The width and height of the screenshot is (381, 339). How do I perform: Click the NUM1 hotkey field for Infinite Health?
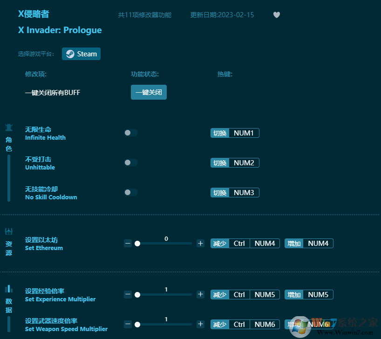point(244,133)
